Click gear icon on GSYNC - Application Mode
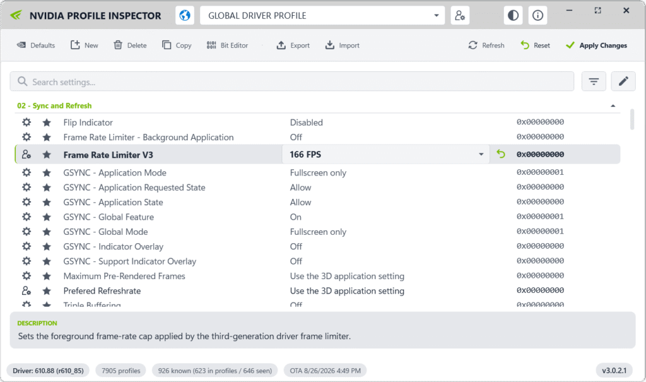 tap(26, 172)
